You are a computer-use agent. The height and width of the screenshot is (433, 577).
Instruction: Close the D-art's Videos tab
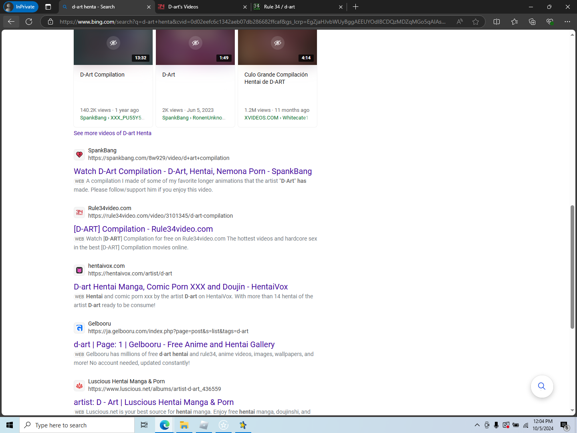tap(245, 7)
